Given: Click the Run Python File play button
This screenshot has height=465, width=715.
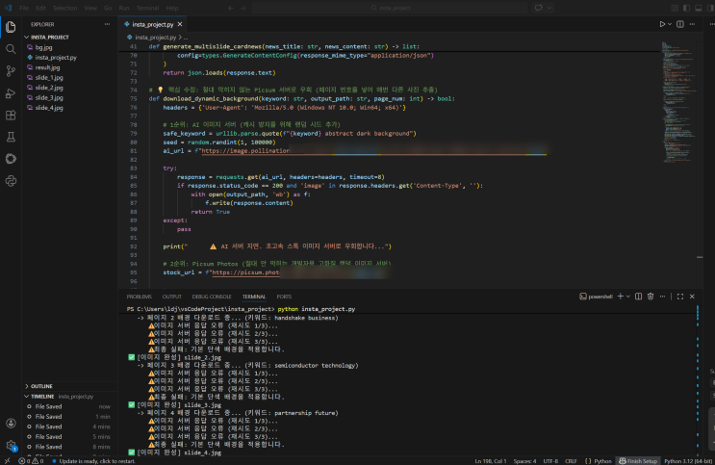Looking at the screenshot, I should [662, 24].
